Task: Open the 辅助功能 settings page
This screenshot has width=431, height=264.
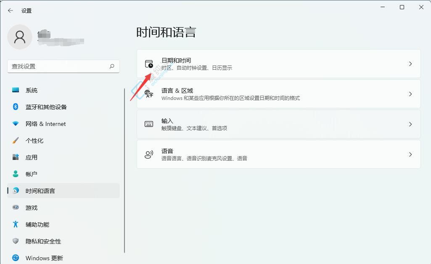Action: tap(38, 225)
